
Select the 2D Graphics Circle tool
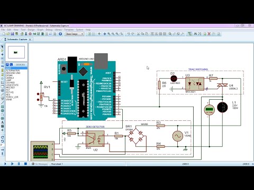point(2,110)
